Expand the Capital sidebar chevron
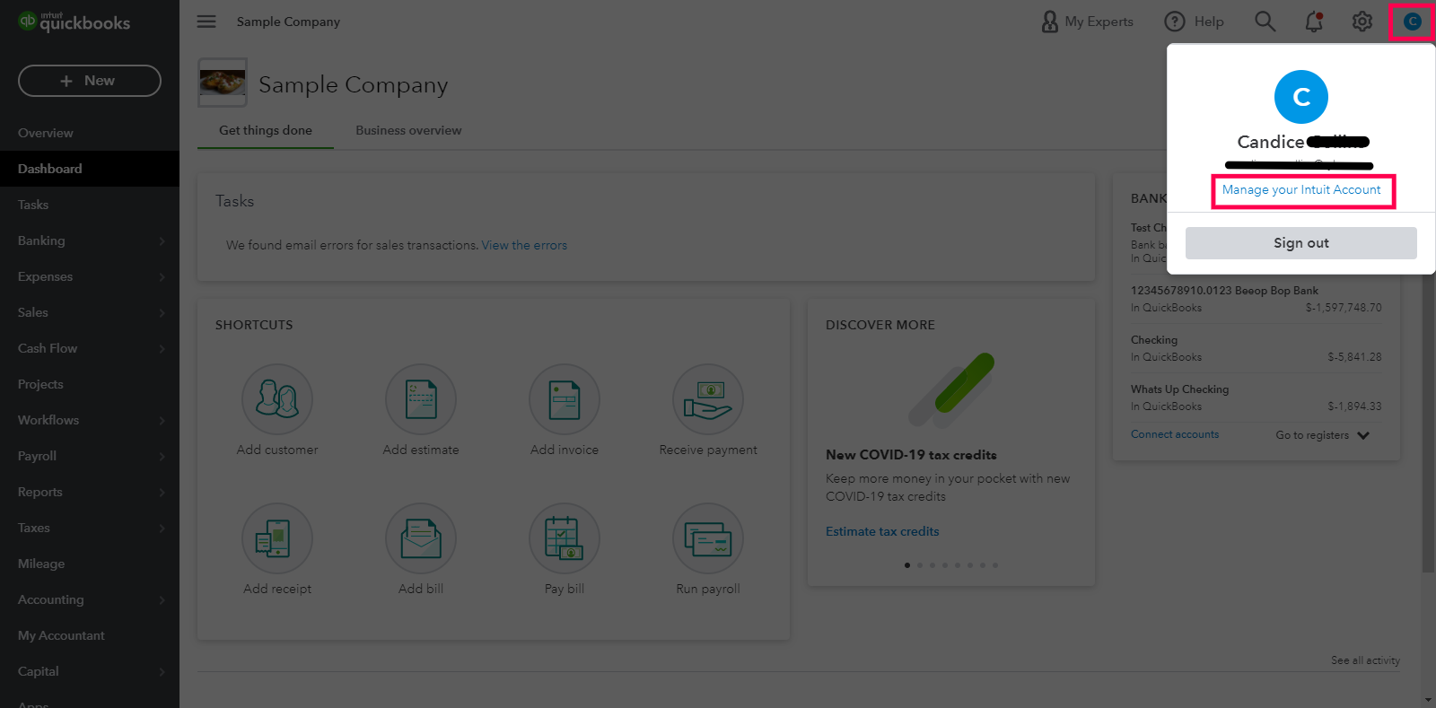This screenshot has width=1436, height=708. pyautogui.click(x=162, y=672)
